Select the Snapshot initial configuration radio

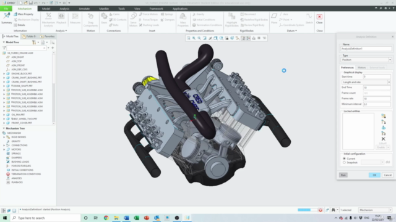[x=344, y=163]
